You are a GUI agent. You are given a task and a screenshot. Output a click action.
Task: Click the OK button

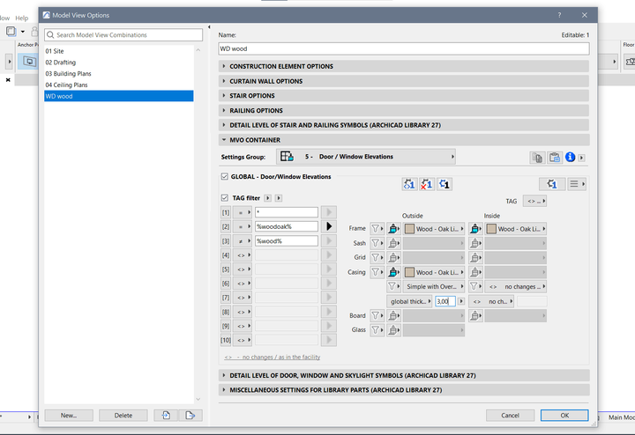tap(564, 415)
